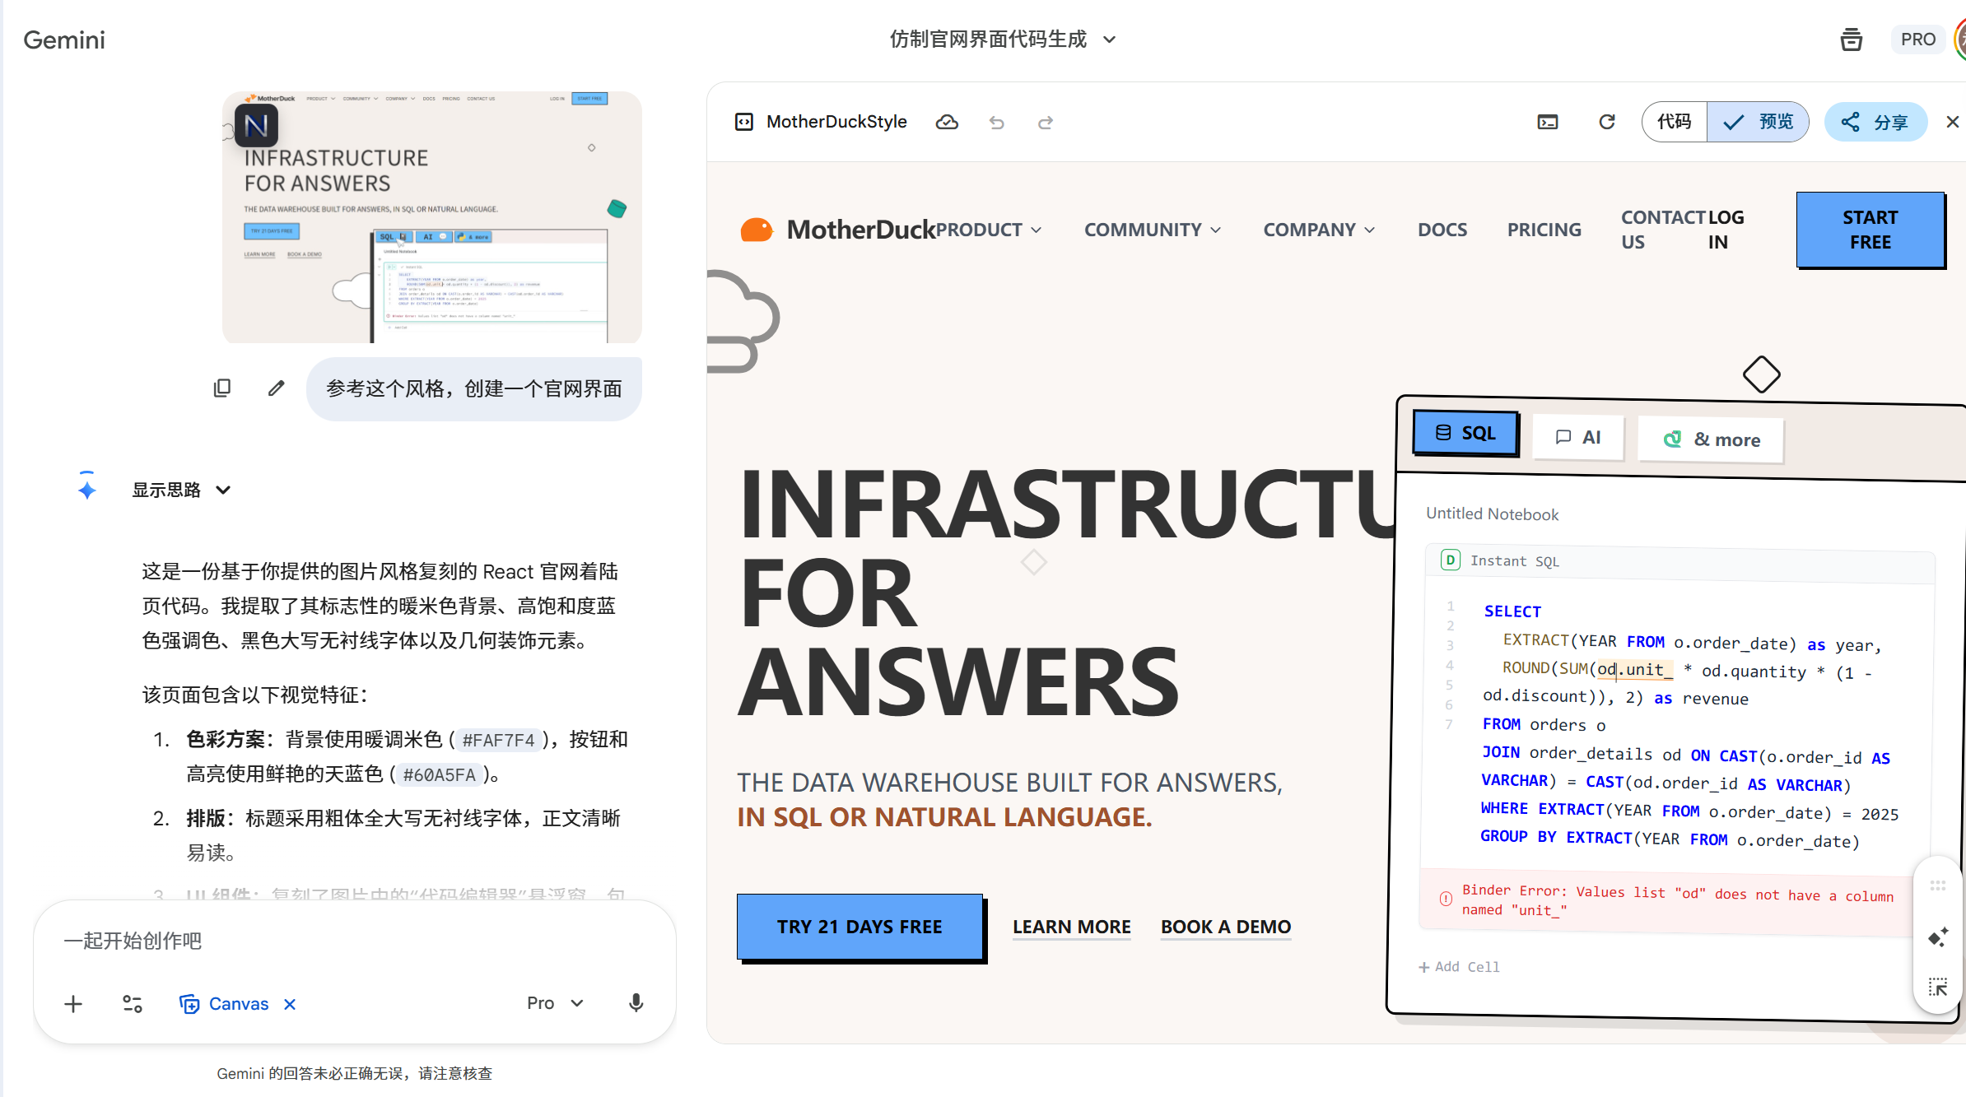This screenshot has width=1966, height=1097.
Task: Remove the Canvas tool chip
Action: [x=290, y=1004]
